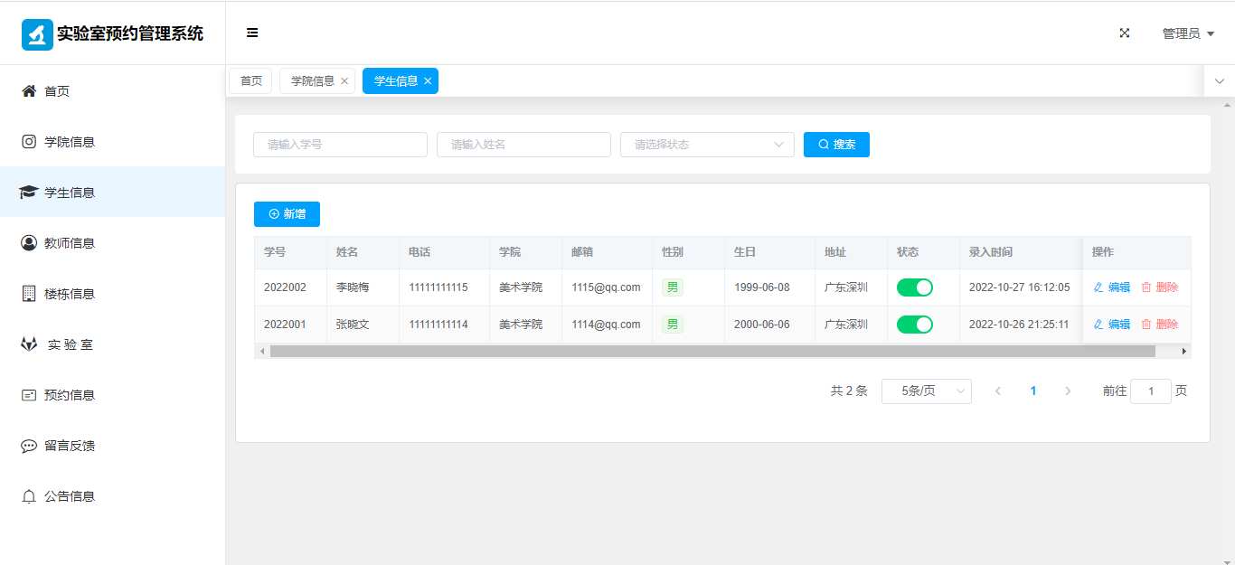Click the sidebar collapse hamburger icon
1235x565 pixels.
coord(252,33)
